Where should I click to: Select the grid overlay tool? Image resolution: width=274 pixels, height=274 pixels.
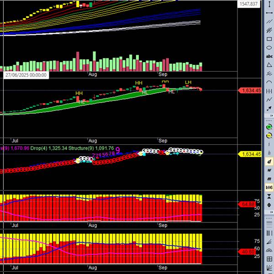click(269, 259)
